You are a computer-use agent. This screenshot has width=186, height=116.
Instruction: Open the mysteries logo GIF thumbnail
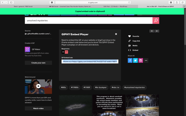76,105
